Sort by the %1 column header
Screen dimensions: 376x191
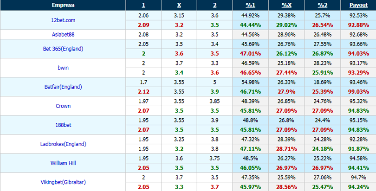(x=250, y=5)
